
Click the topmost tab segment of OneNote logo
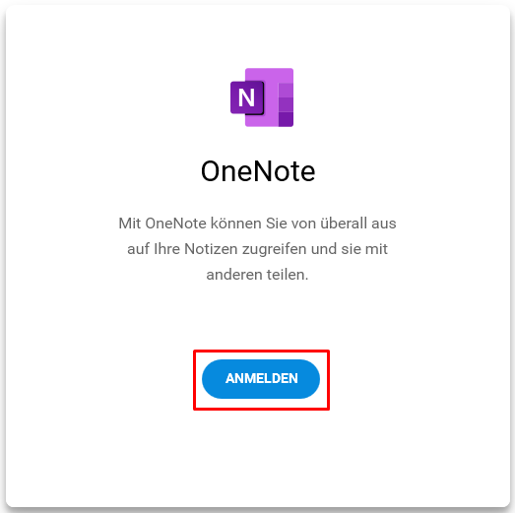coord(286,91)
